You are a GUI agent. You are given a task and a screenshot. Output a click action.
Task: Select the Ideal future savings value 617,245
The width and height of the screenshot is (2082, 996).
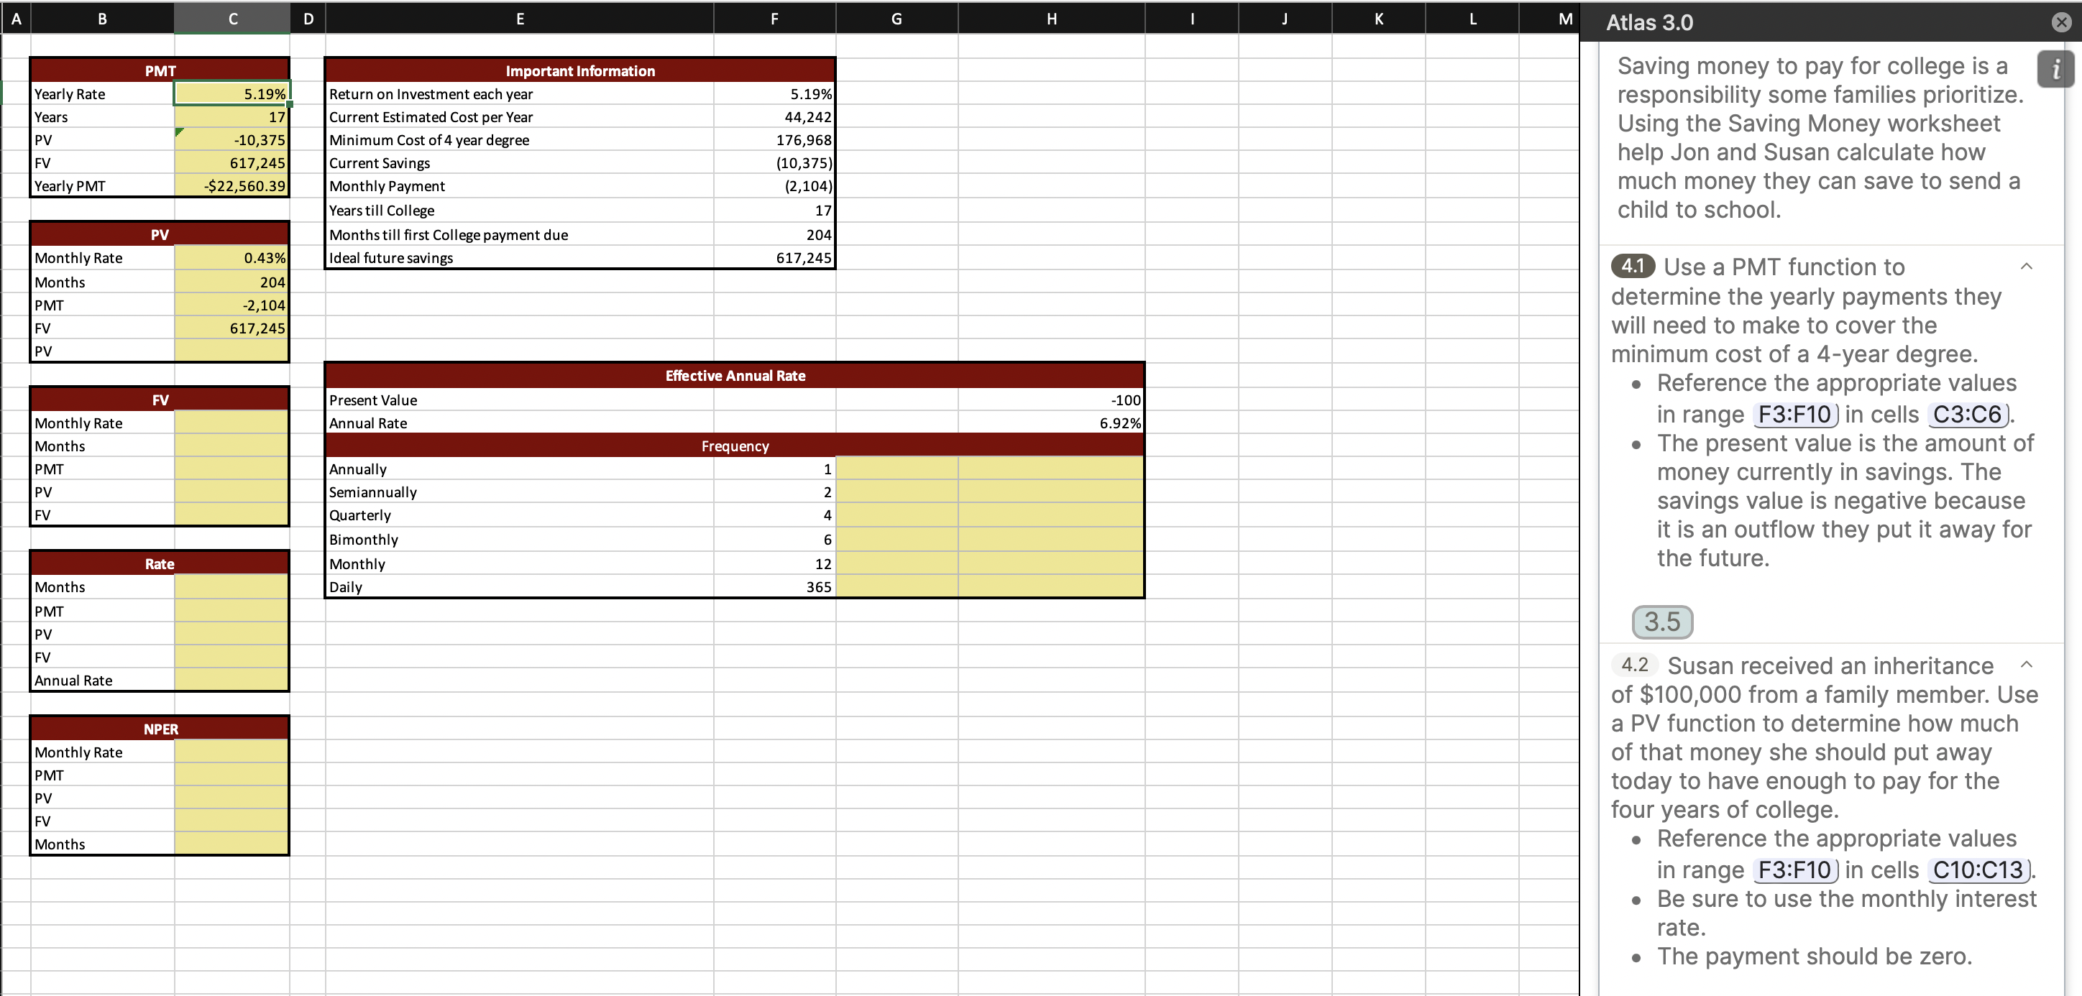(x=774, y=258)
